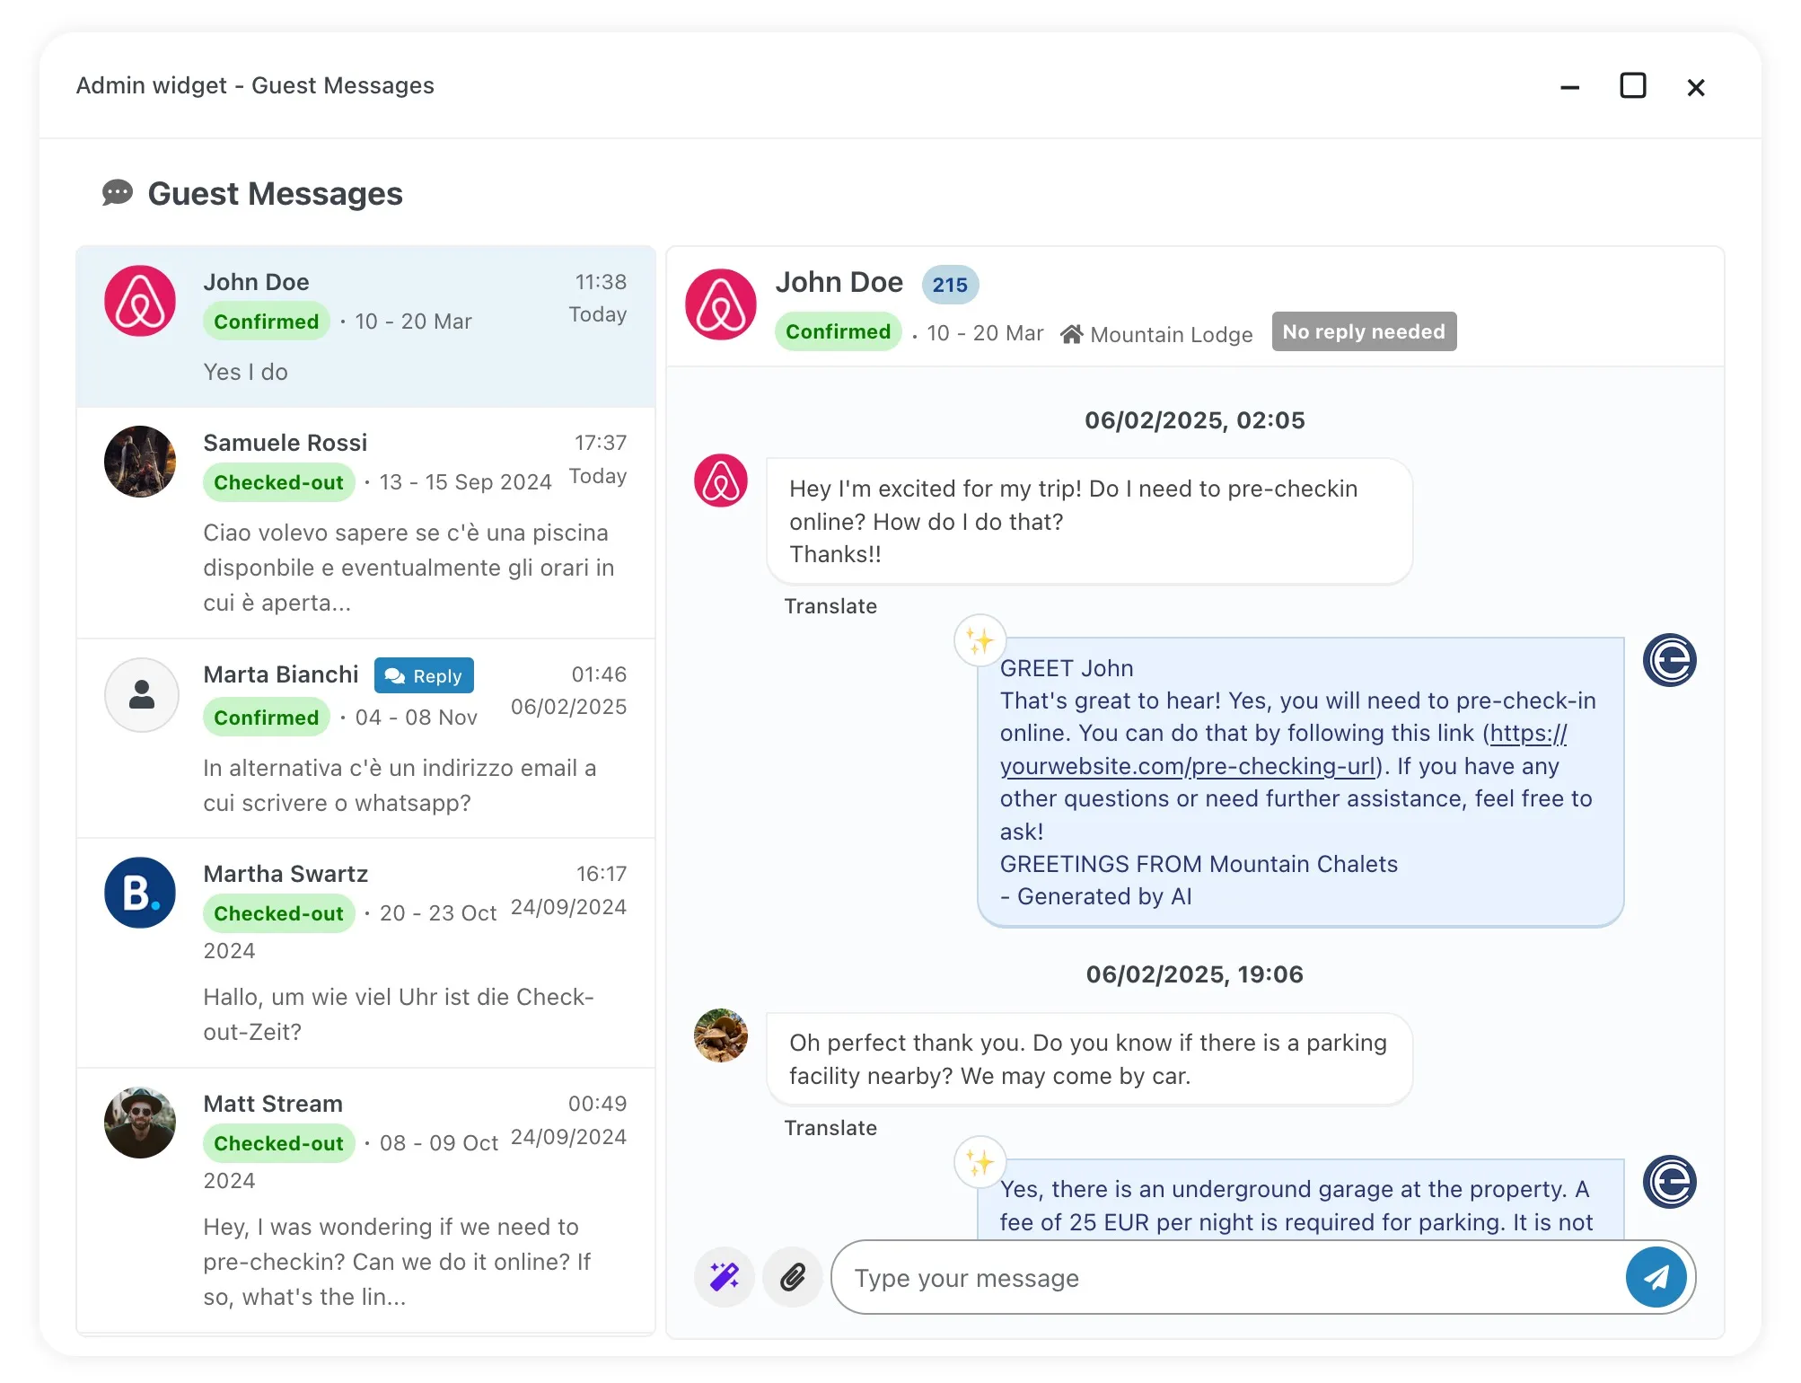Click the home icon beside Mountain Lodge
Screen dimensions: 1801x1383
(x=1072, y=333)
